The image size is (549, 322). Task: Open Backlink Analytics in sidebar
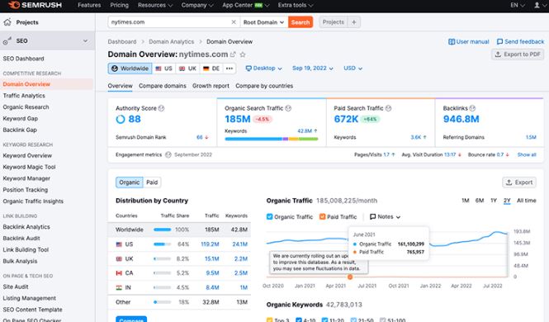[26, 227]
